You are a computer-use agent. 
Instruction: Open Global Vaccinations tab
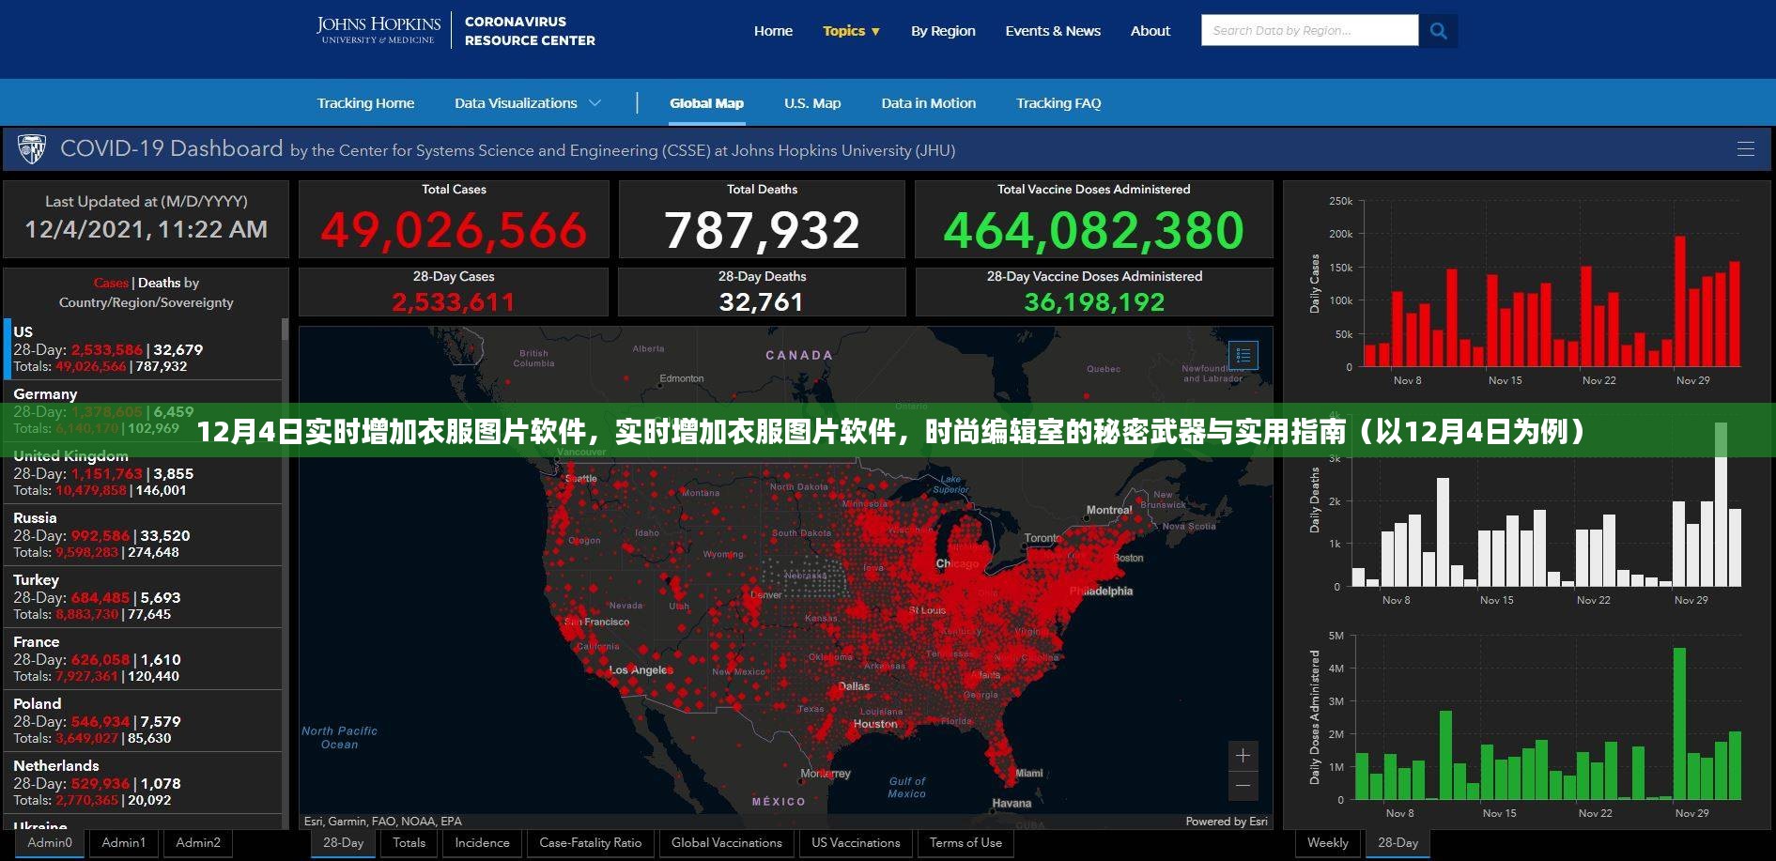point(727,843)
